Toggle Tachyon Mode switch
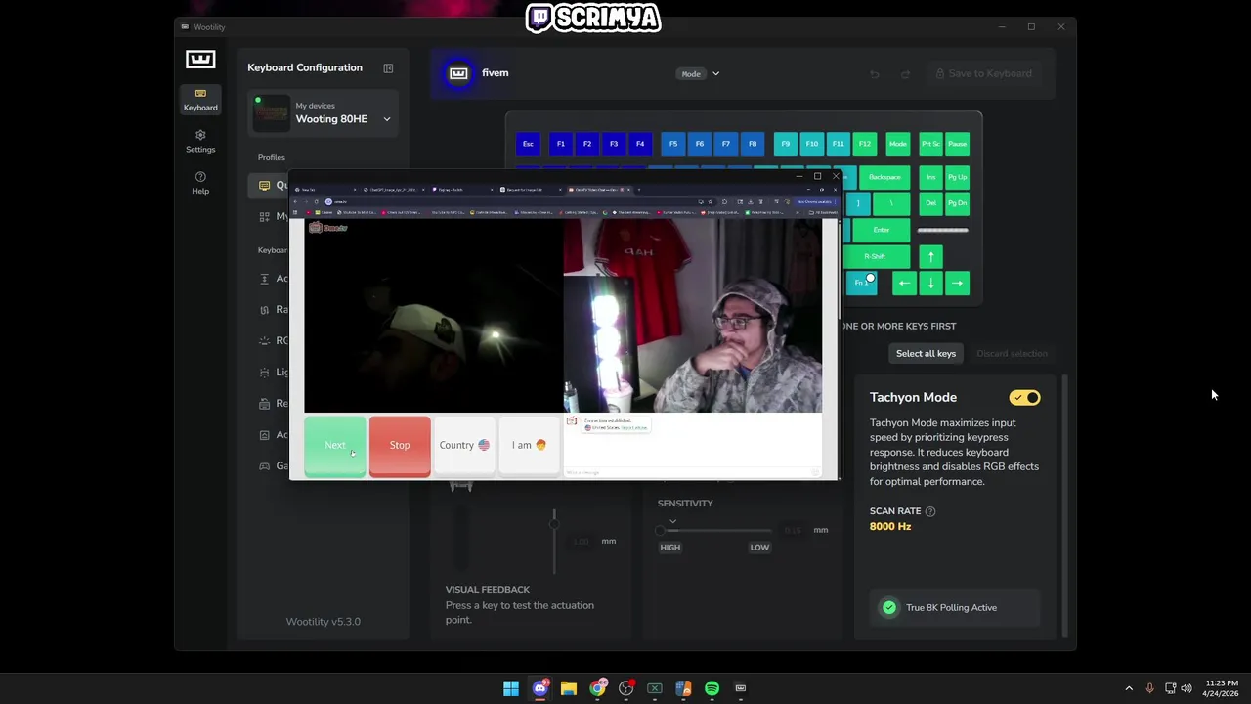Screen dimensions: 1251x704 [x=1025, y=398]
